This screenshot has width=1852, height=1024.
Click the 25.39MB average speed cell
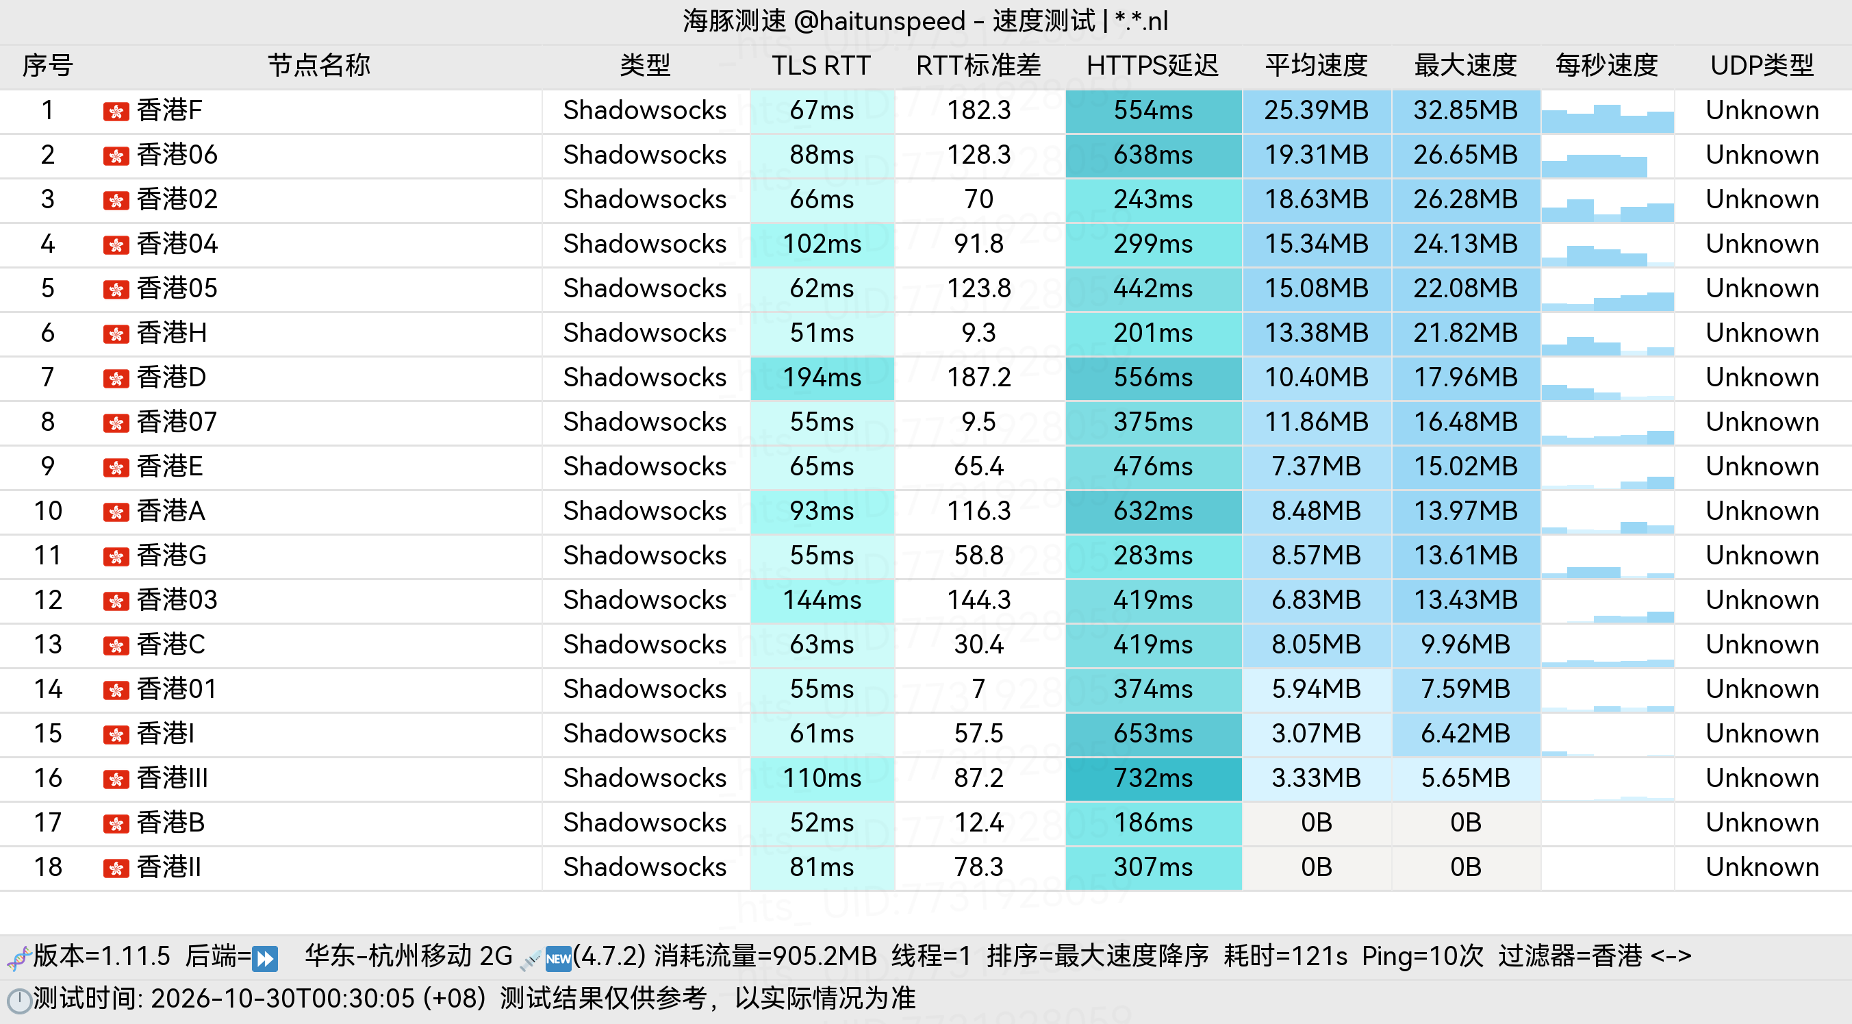[1317, 111]
